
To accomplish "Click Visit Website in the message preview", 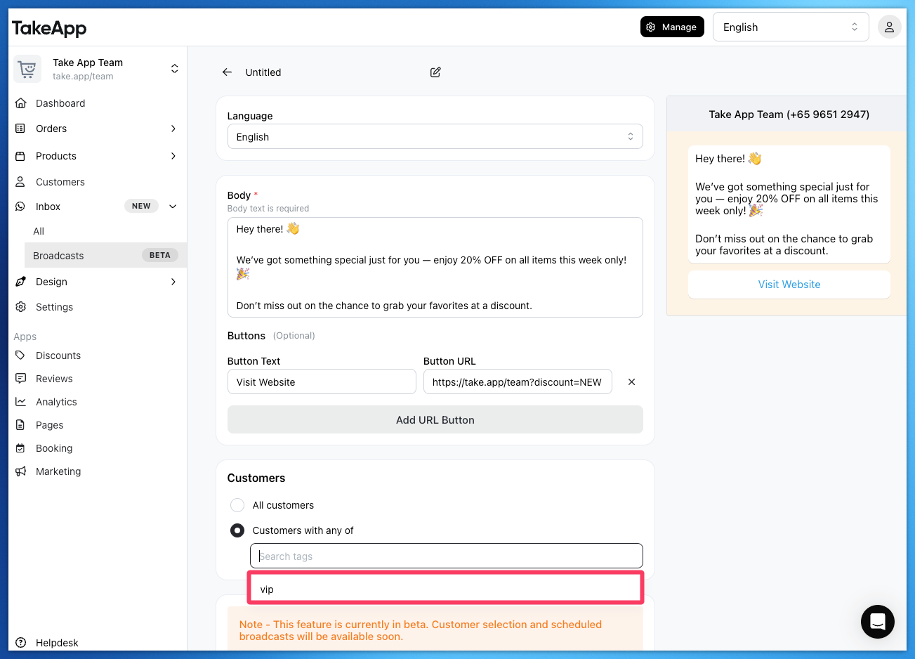I will pyautogui.click(x=789, y=285).
